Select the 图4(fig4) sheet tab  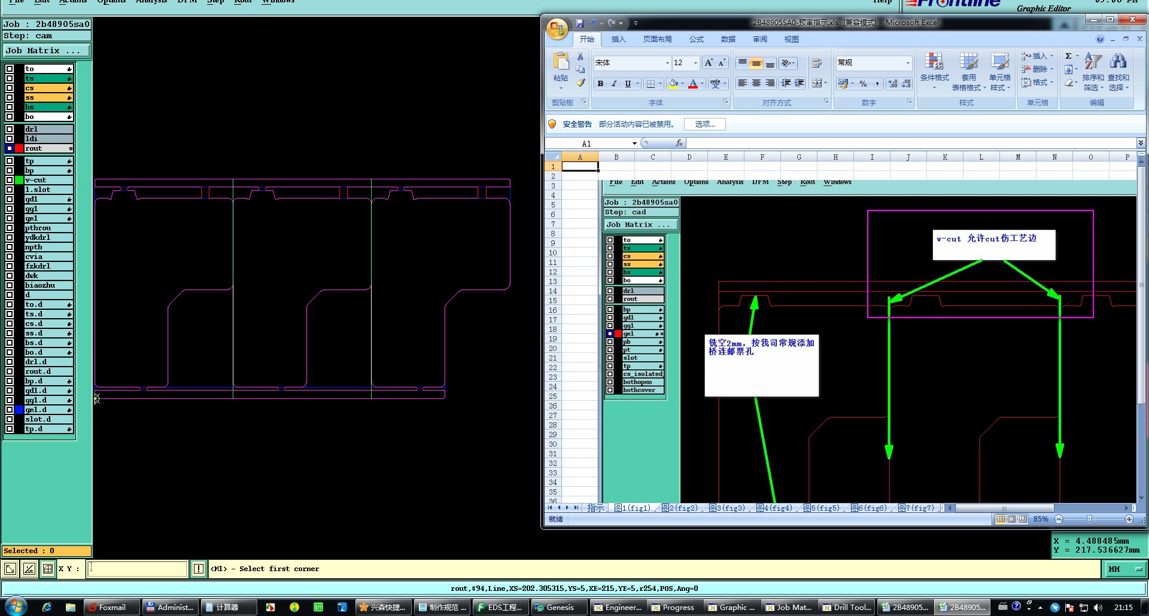774,508
